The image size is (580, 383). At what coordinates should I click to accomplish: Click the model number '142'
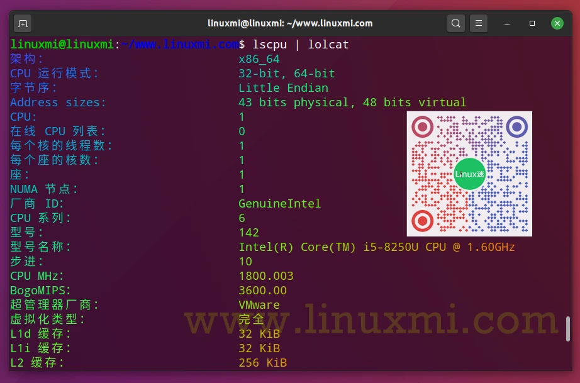click(x=248, y=233)
